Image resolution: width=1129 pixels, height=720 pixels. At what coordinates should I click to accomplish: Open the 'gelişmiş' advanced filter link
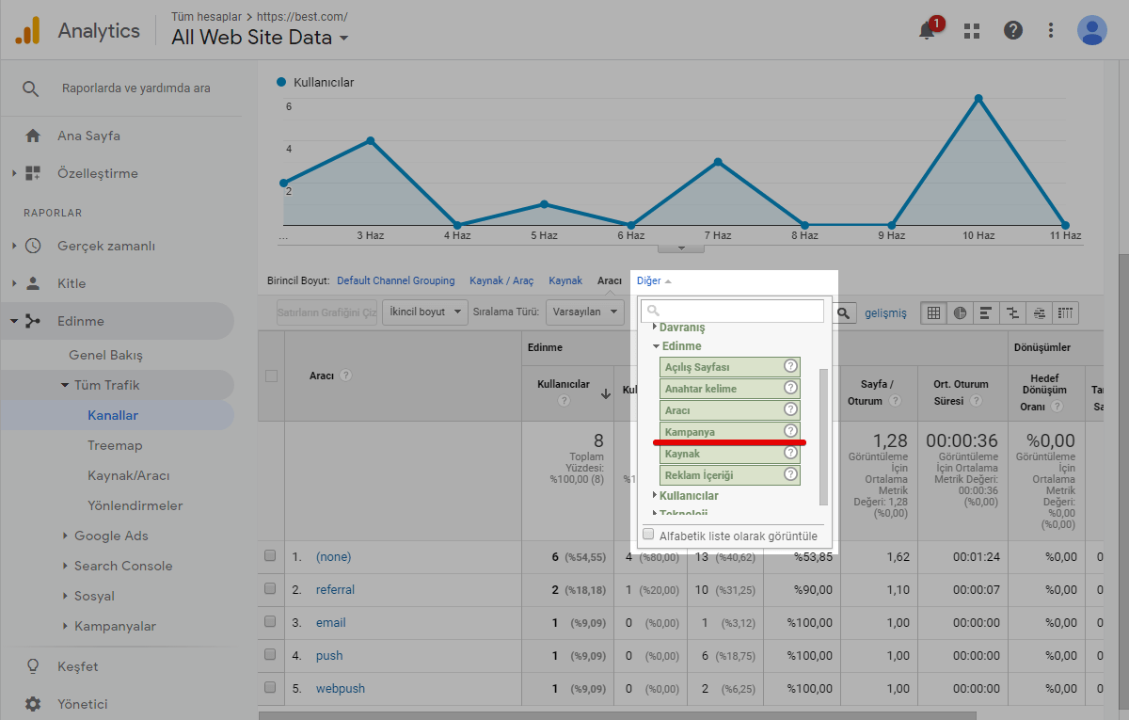(x=885, y=313)
